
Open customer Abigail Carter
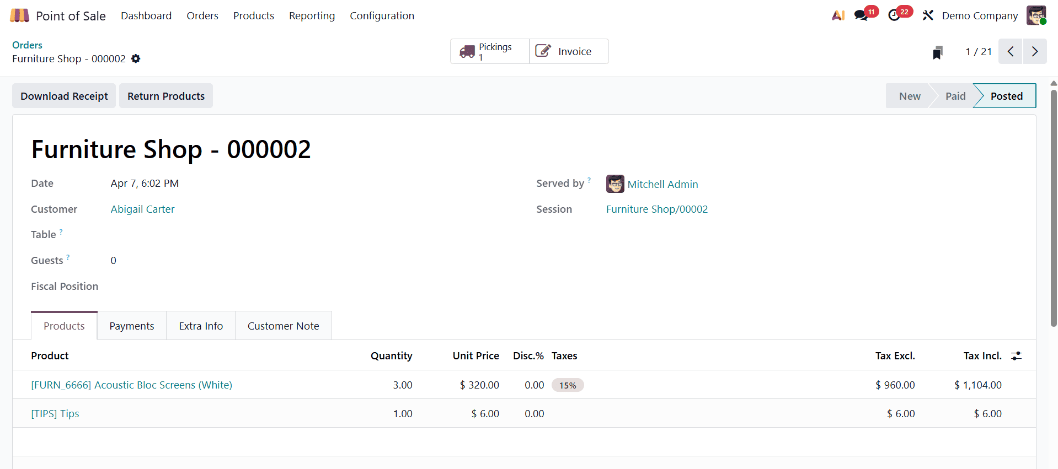point(142,209)
